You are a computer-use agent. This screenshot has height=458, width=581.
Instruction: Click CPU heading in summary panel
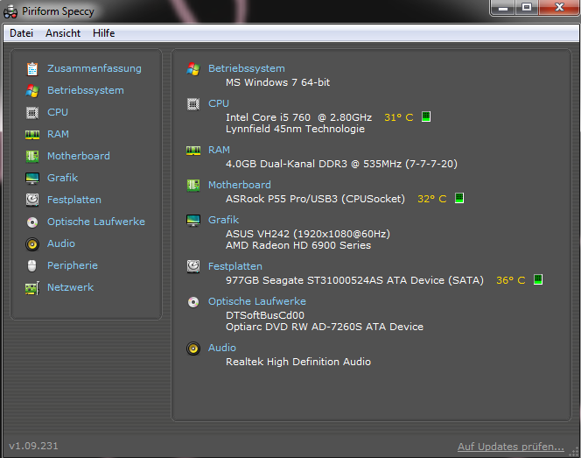pyautogui.click(x=219, y=103)
